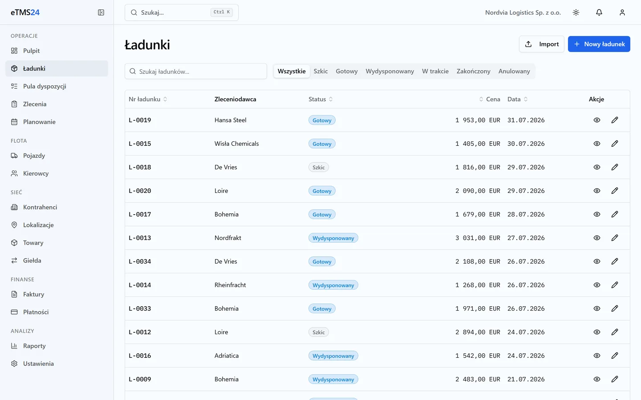
Task: Edit load L-0013 pencil icon
Action: [615, 238]
